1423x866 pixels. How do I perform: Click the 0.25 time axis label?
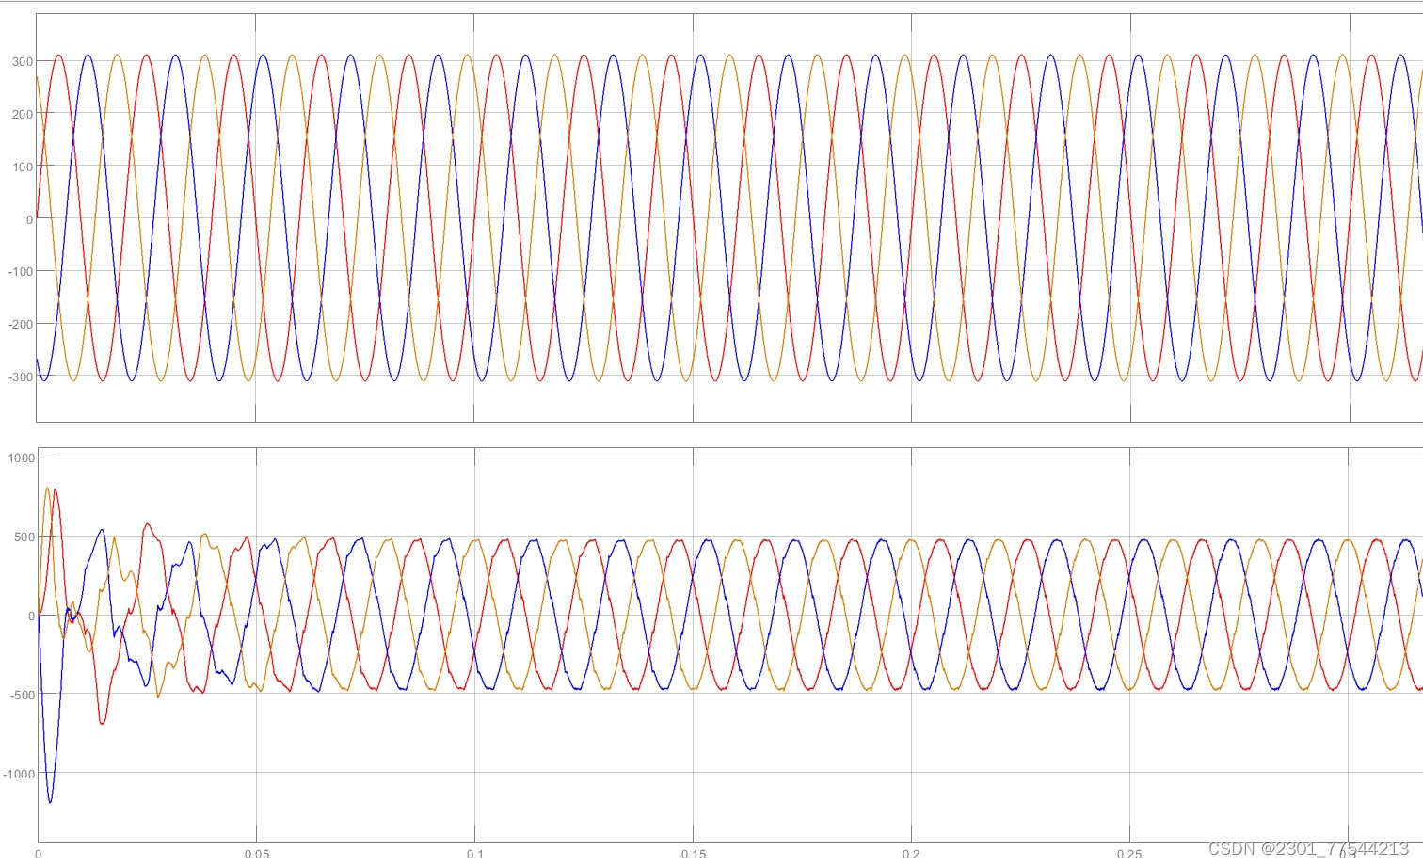1129,855
